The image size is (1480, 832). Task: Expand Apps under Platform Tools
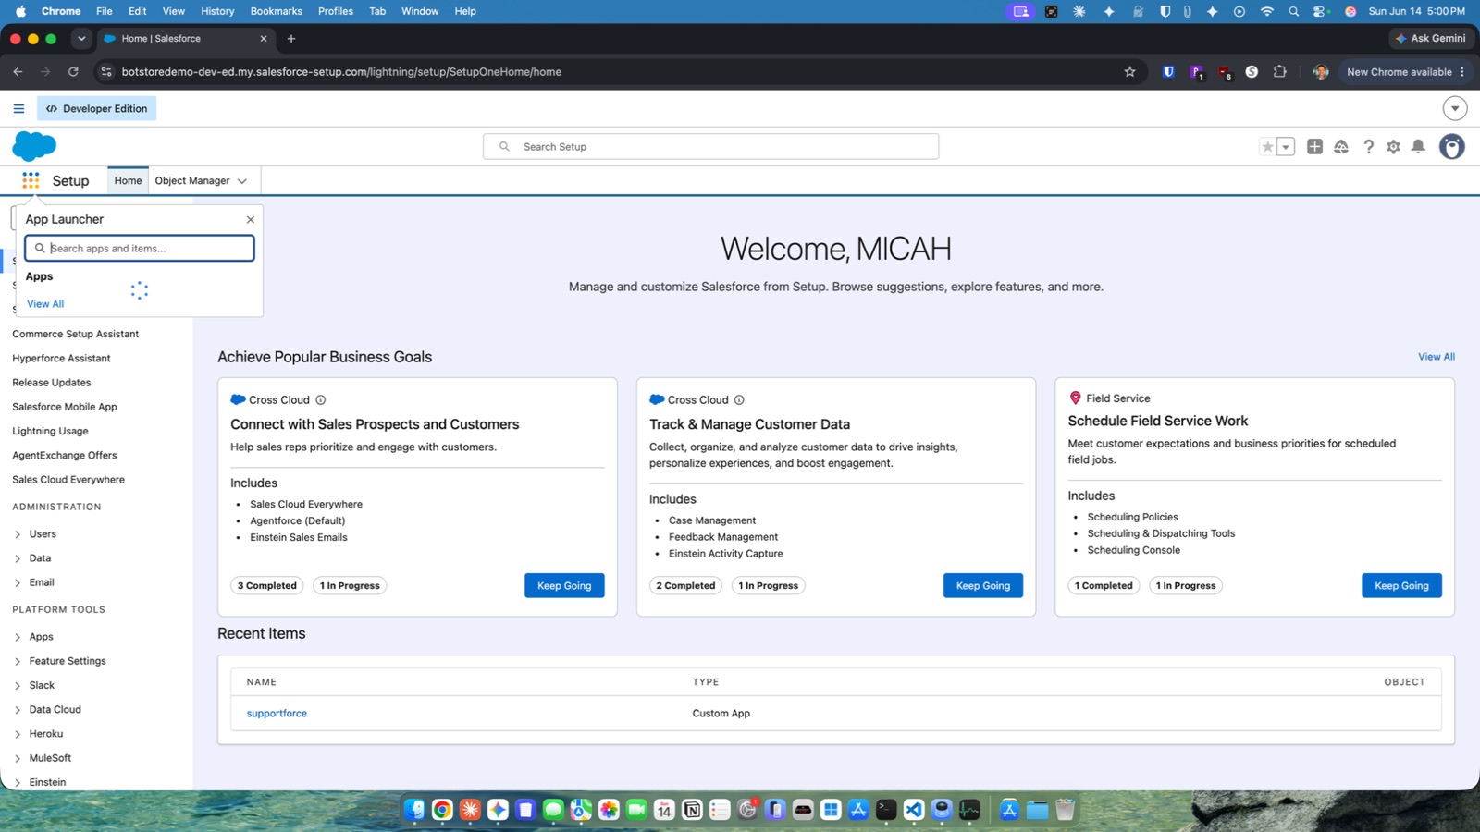[18, 637]
